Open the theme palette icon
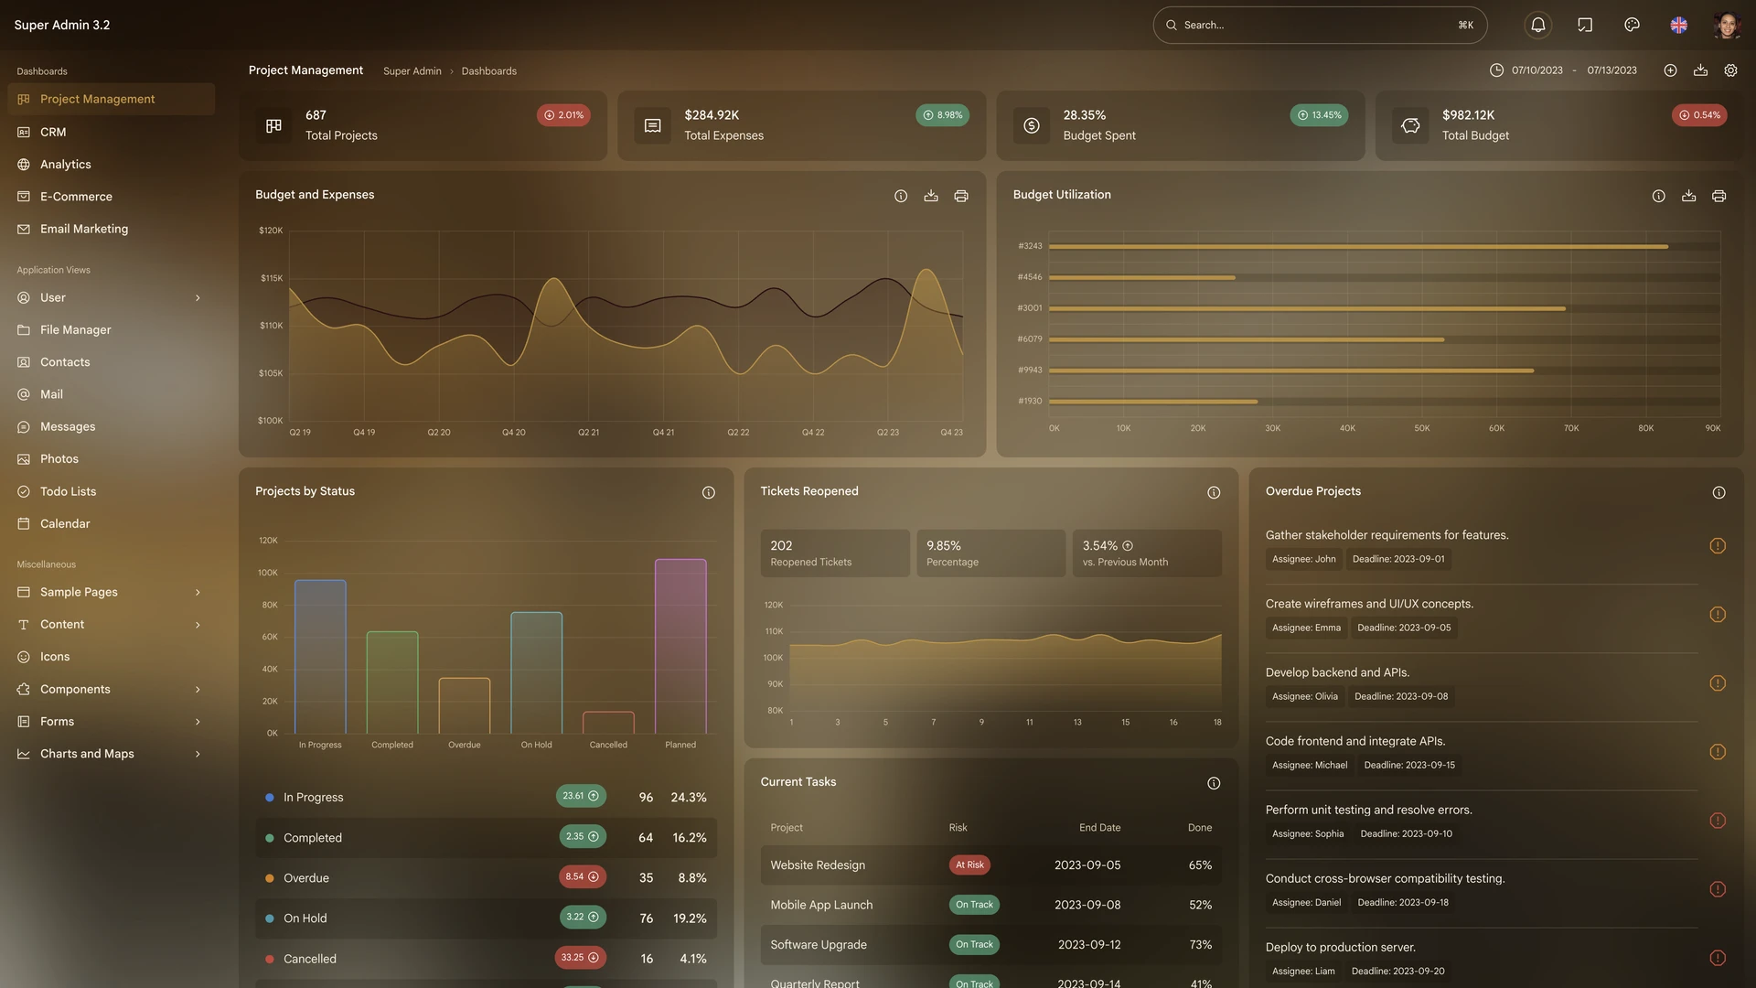The width and height of the screenshot is (1756, 988). (1632, 25)
